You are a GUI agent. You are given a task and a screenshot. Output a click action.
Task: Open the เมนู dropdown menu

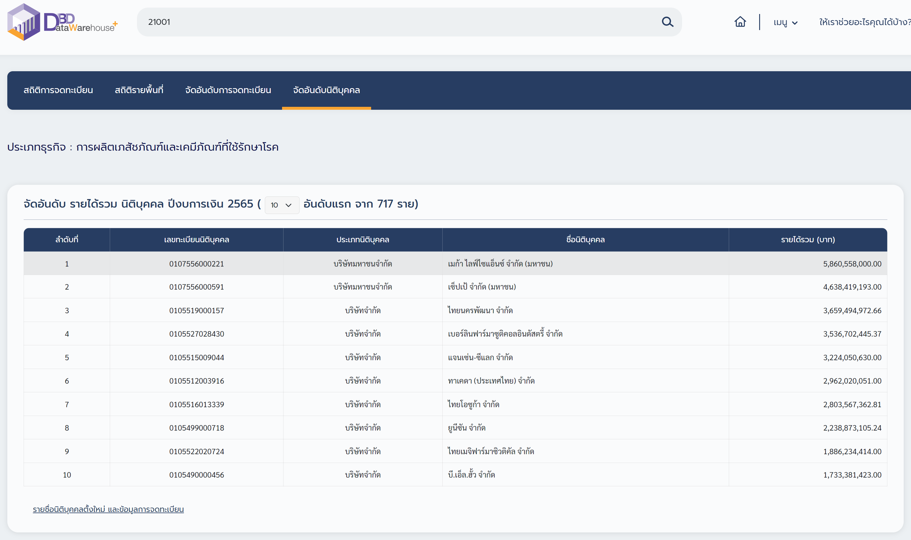785,22
